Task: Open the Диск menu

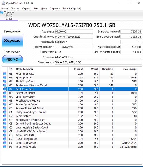Action: click(x=44, y=9)
